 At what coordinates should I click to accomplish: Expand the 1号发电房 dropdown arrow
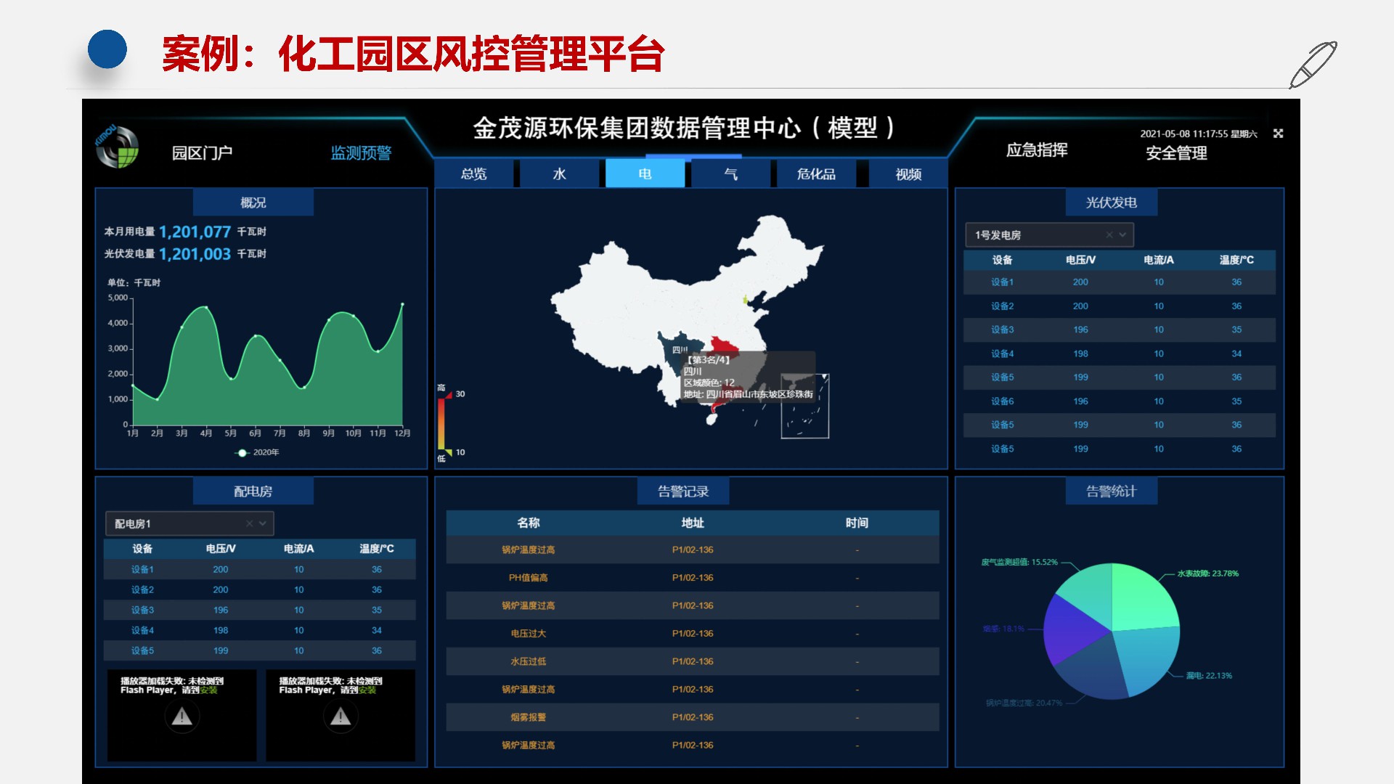click(x=1122, y=235)
